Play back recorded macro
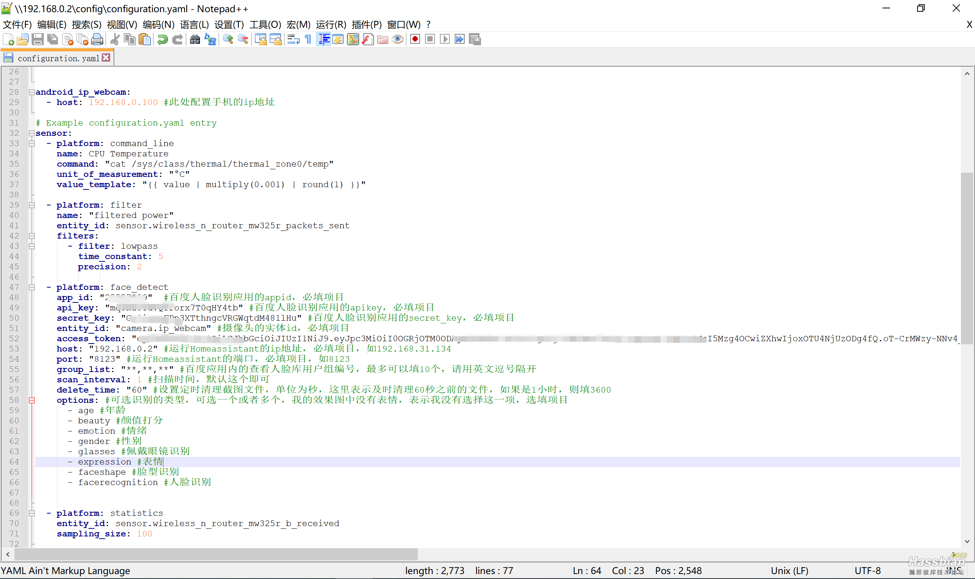This screenshot has width=975, height=579. [445, 40]
